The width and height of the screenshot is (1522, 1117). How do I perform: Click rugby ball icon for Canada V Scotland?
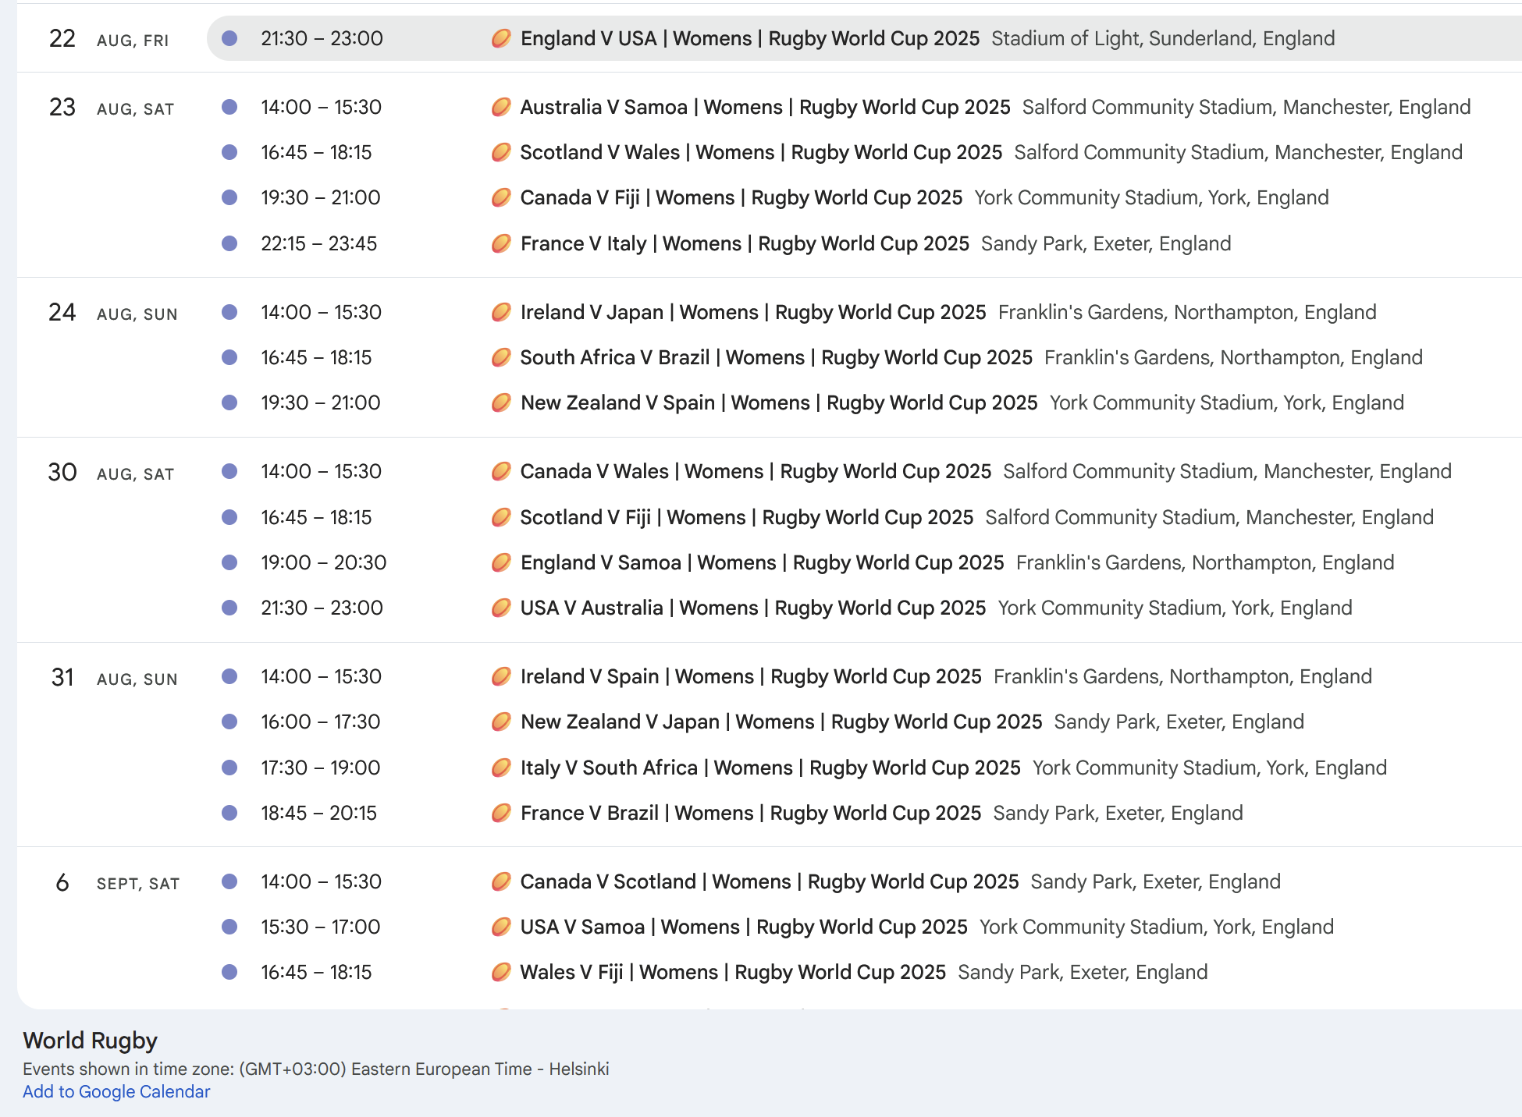(x=501, y=881)
